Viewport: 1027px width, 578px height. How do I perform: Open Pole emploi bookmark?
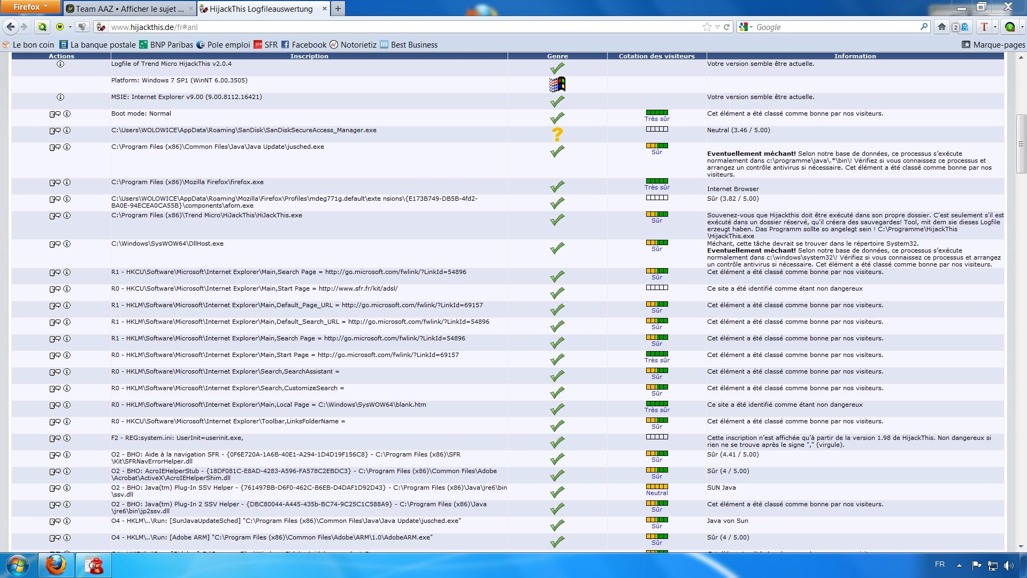(x=223, y=45)
